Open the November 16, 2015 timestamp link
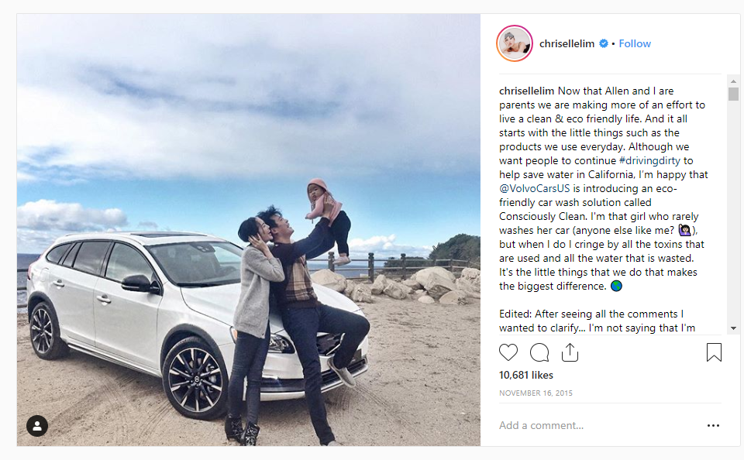This screenshot has width=744, height=460. pyautogui.click(x=536, y=393)
